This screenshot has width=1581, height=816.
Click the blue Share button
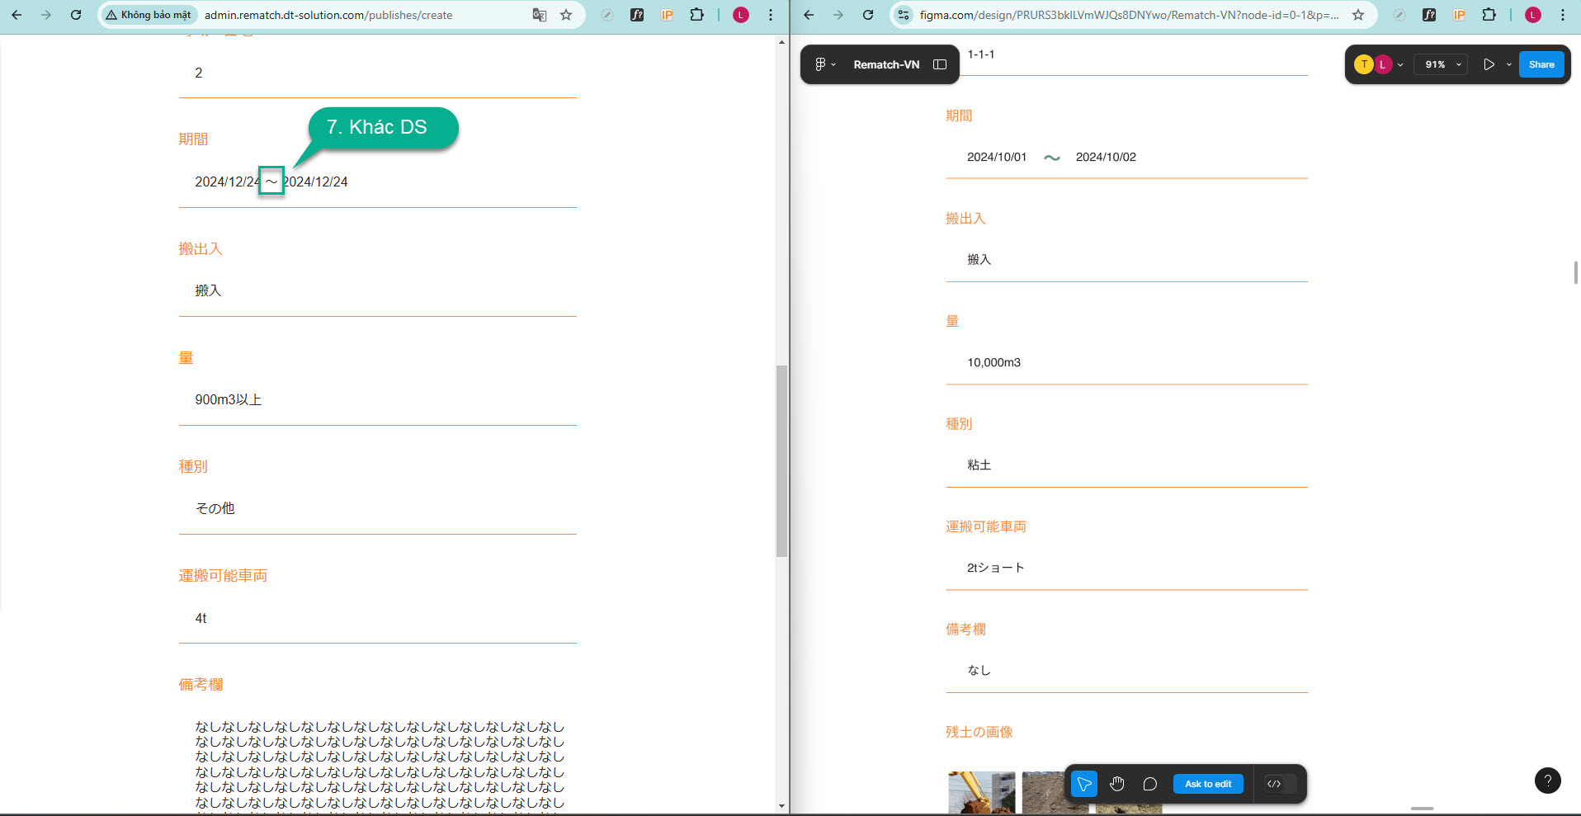click(x=1541, y=64)
